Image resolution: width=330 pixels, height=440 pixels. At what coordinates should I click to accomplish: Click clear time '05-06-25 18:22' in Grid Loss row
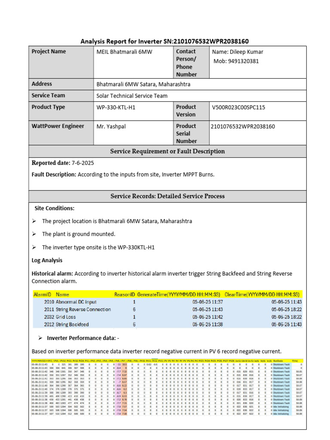tap(287, 317)
